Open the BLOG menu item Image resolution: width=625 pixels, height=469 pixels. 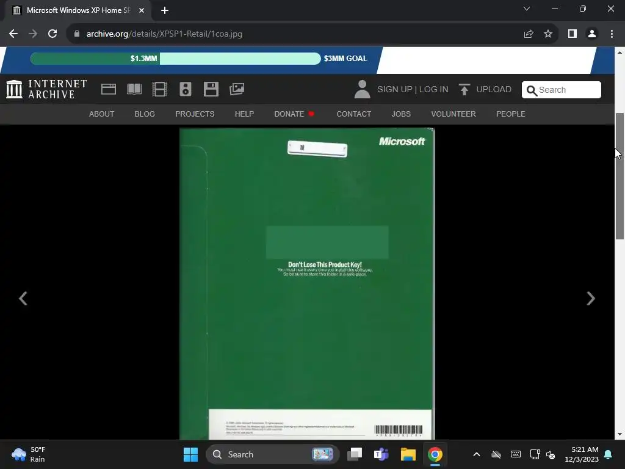tap(145, 114)
